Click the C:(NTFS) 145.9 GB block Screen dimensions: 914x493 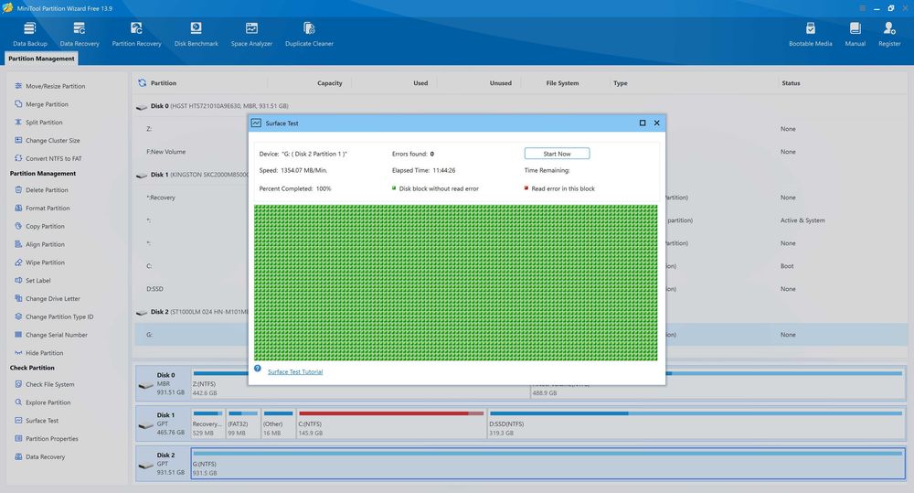391,424
